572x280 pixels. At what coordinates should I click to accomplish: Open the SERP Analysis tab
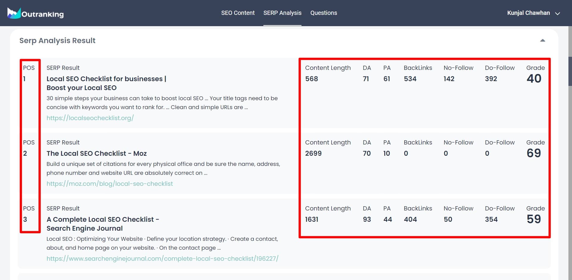click(282, 13)
